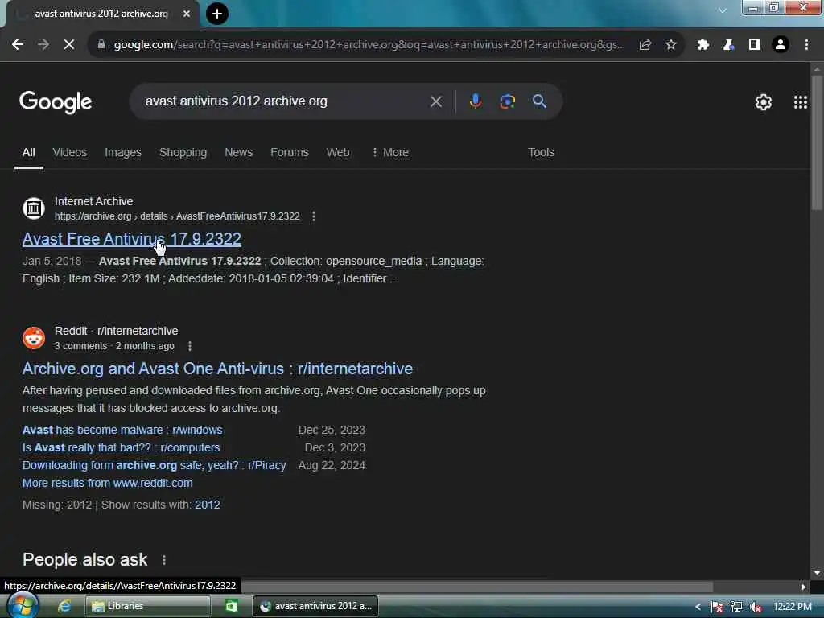Open Reddit result options menu

point(190,346)
